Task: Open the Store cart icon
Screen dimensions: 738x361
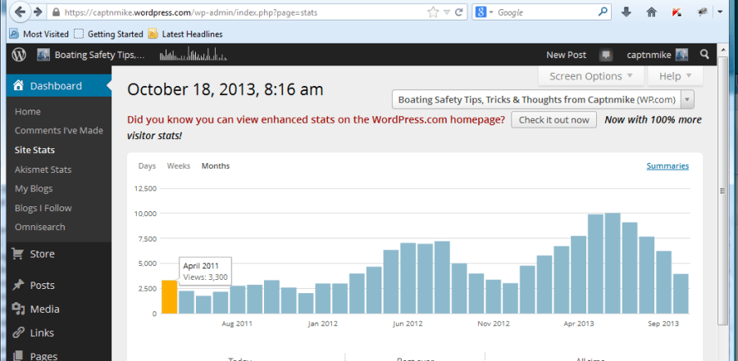Action: 18,254
